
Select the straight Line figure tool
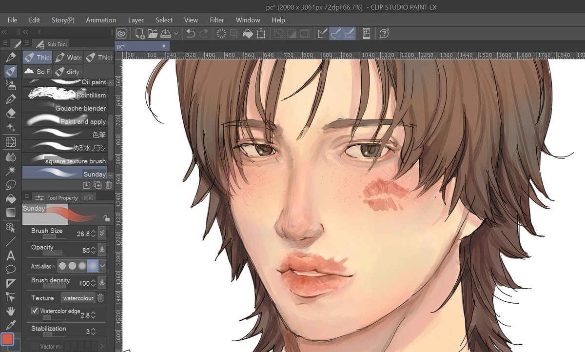(11, 241)
